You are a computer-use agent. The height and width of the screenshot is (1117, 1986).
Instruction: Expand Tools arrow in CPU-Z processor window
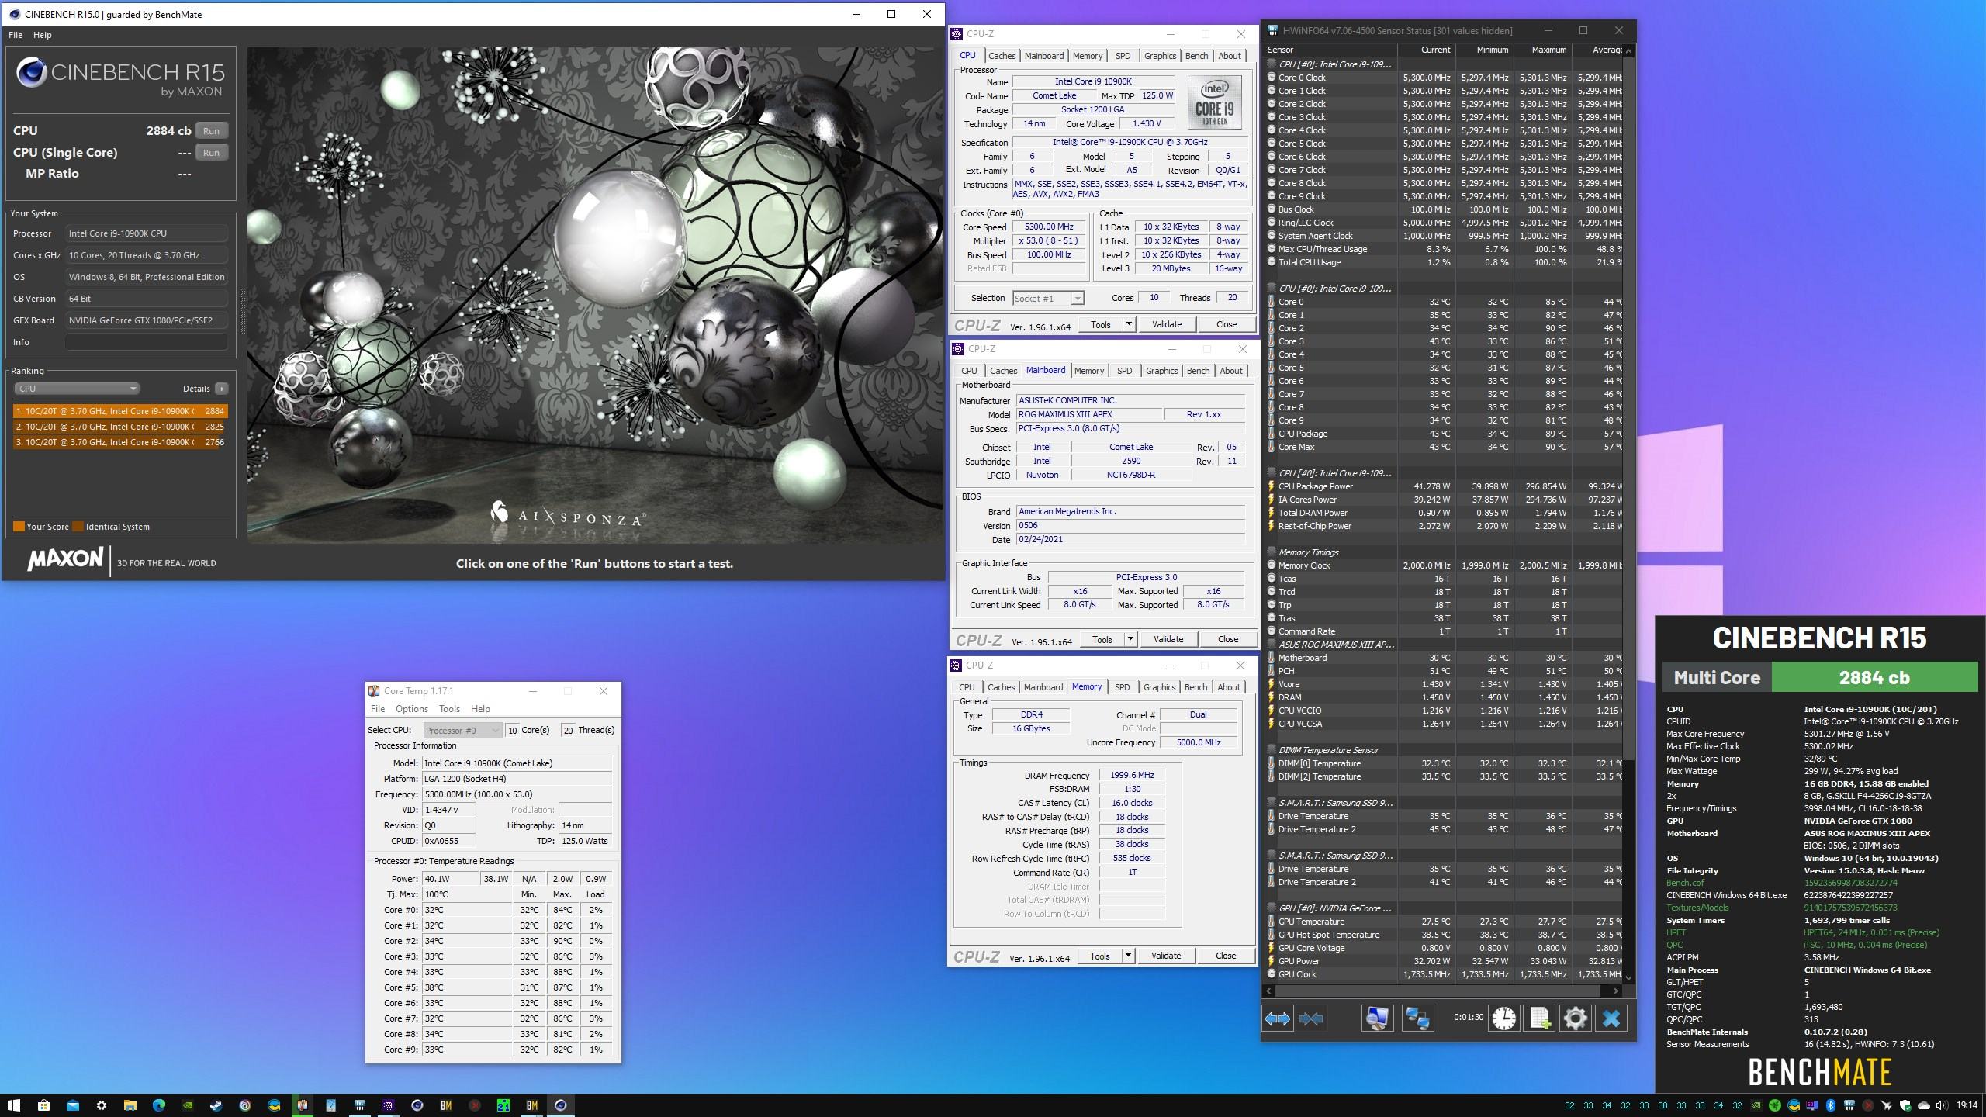pyautogui.click(x=1130, y=324)
